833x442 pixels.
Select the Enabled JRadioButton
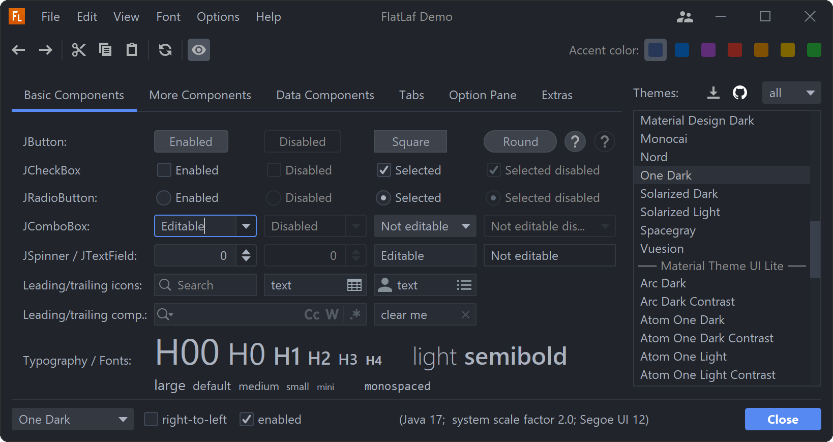(164, 197)
